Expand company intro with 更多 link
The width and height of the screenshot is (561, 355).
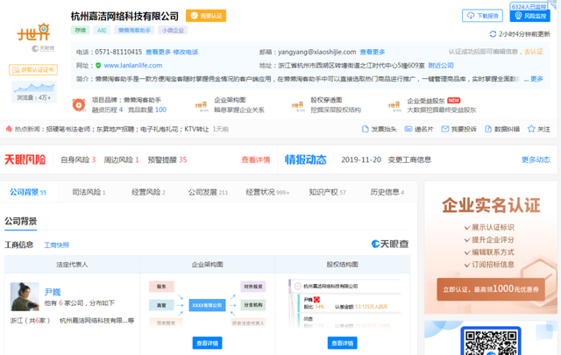tap(536, 79)
